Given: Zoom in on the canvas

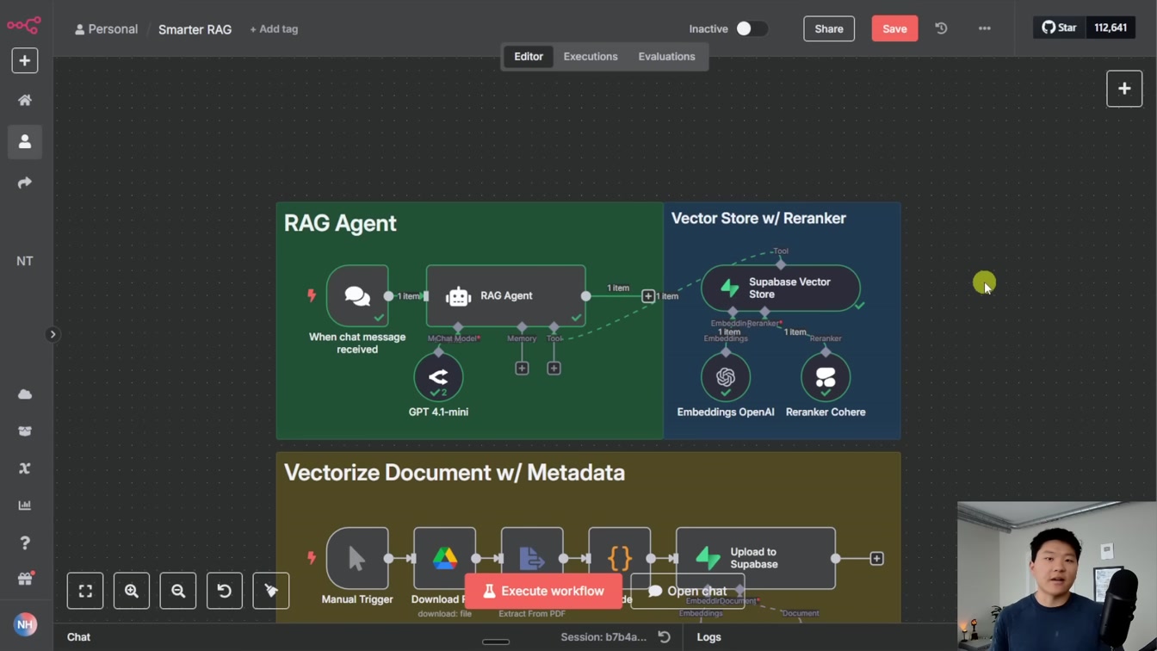Looking at the screenshot, I should tap(132, 591).
